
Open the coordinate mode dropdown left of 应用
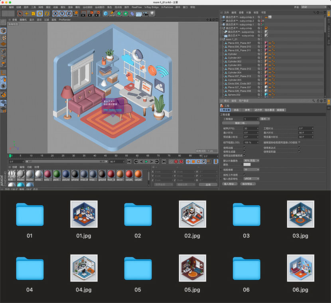[x=186, y=185]
